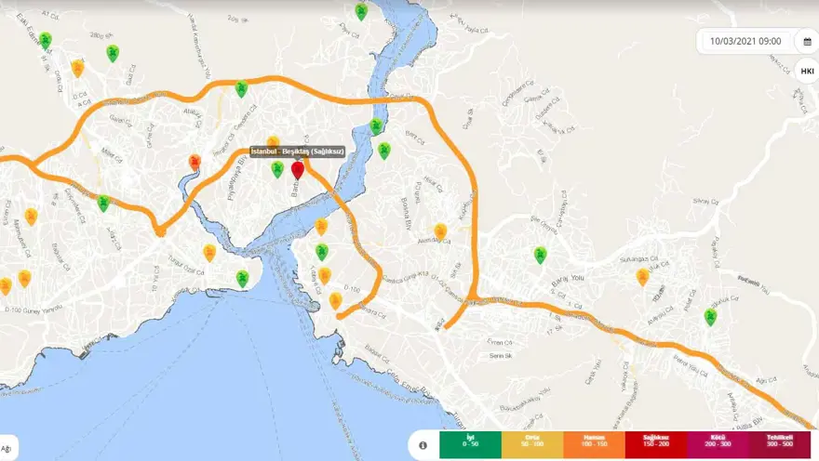Click the yellow marker near Sutungaz Cd
Viewport: 819px width, 461px height.
pyautogui.click(x=642, y=276)
